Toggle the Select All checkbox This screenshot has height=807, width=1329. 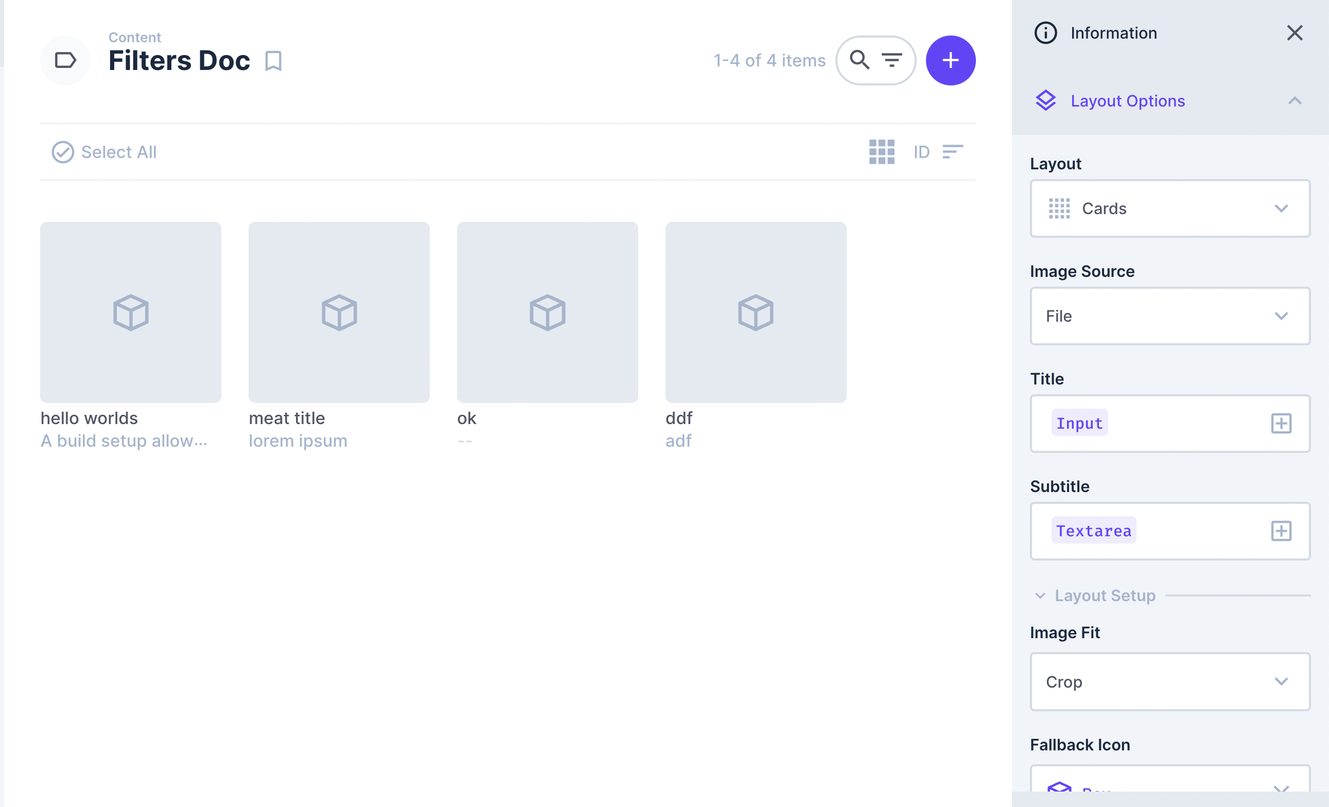point(63,152)
